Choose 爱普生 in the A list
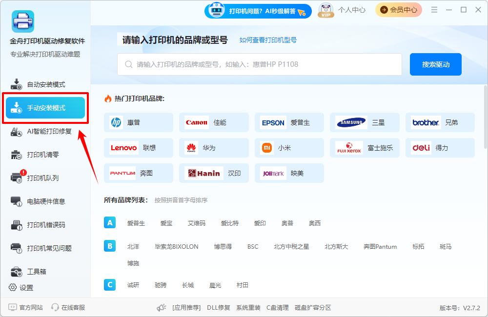The width and height of the screenshot is (488, 317). tap(136, 223)
